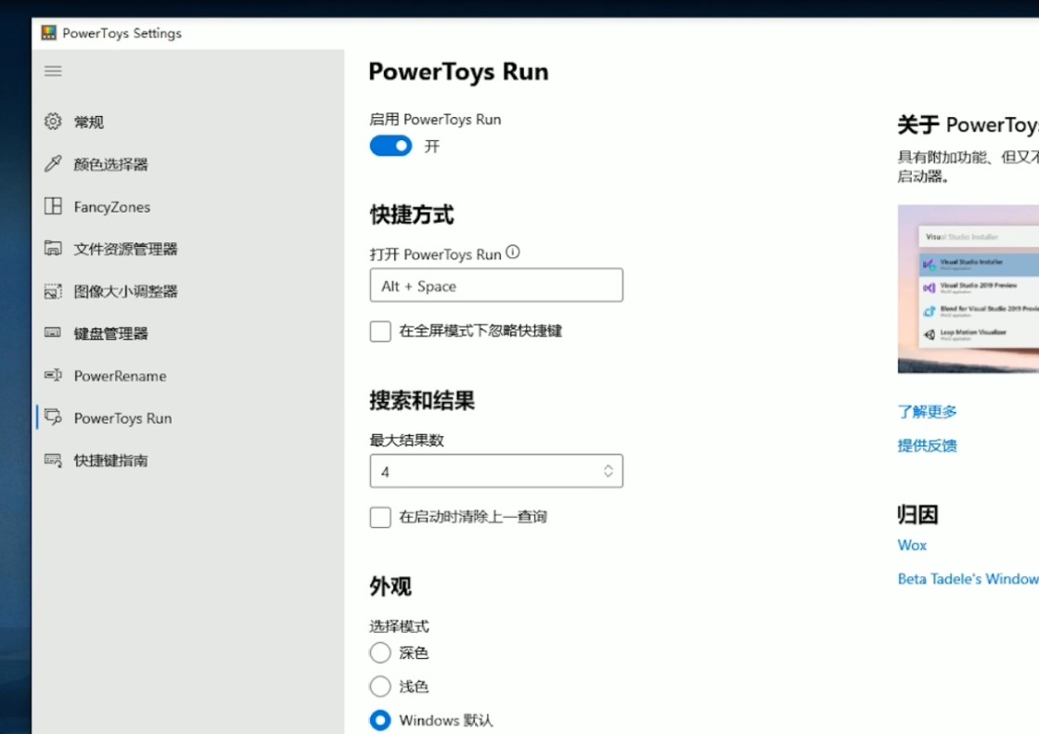Navigate to PowerRename settings
The image size is (1039, 734).
click(x=120, y=376)
